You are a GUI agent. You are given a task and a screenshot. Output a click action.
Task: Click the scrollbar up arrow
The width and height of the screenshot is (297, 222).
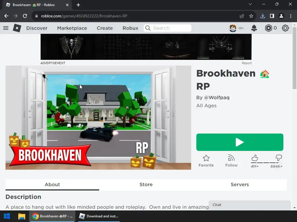[x=294, y=25]
